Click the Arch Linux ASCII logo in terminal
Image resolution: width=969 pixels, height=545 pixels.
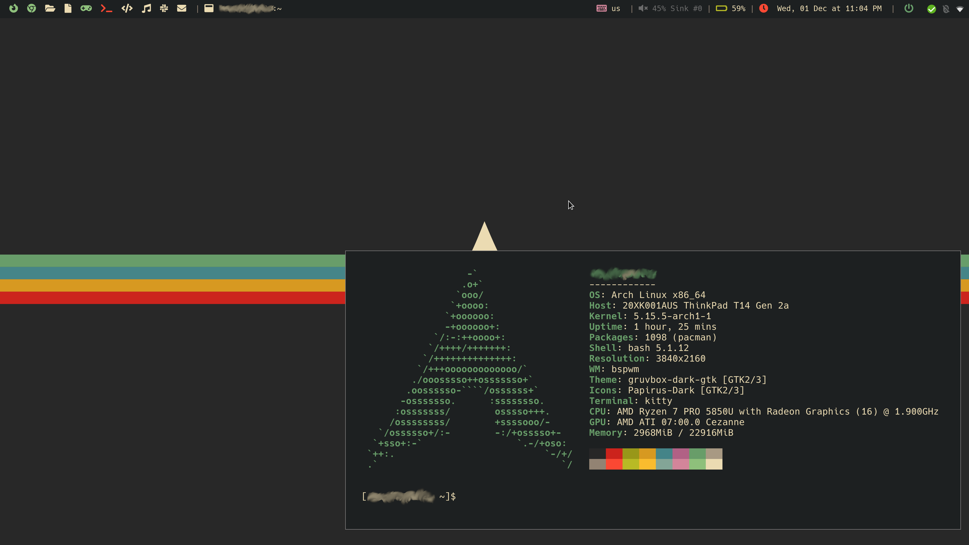[x=470, y=369]
